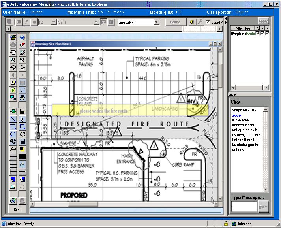Select the line drawing tool
Image resolution: width=281 pixels, height=228 pixels.
pos(13,119)
